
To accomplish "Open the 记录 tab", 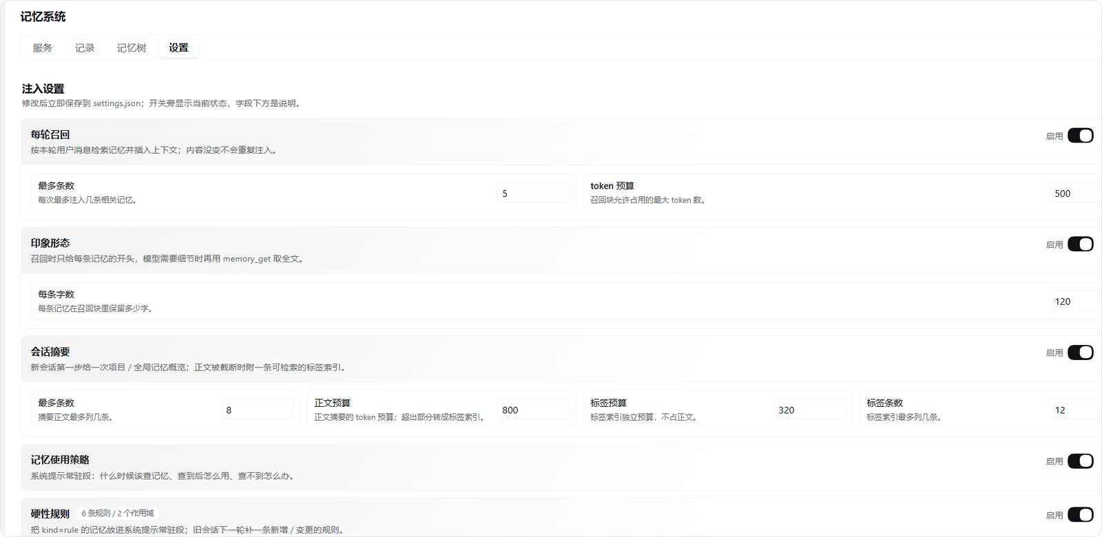I will [85, 48].
